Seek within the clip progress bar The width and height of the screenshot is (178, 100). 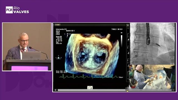[115, 90]
